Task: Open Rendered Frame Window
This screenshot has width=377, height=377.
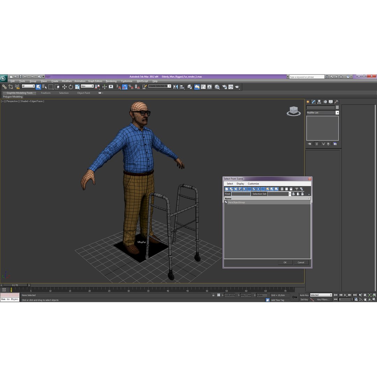Action: (x=231, y=87)
